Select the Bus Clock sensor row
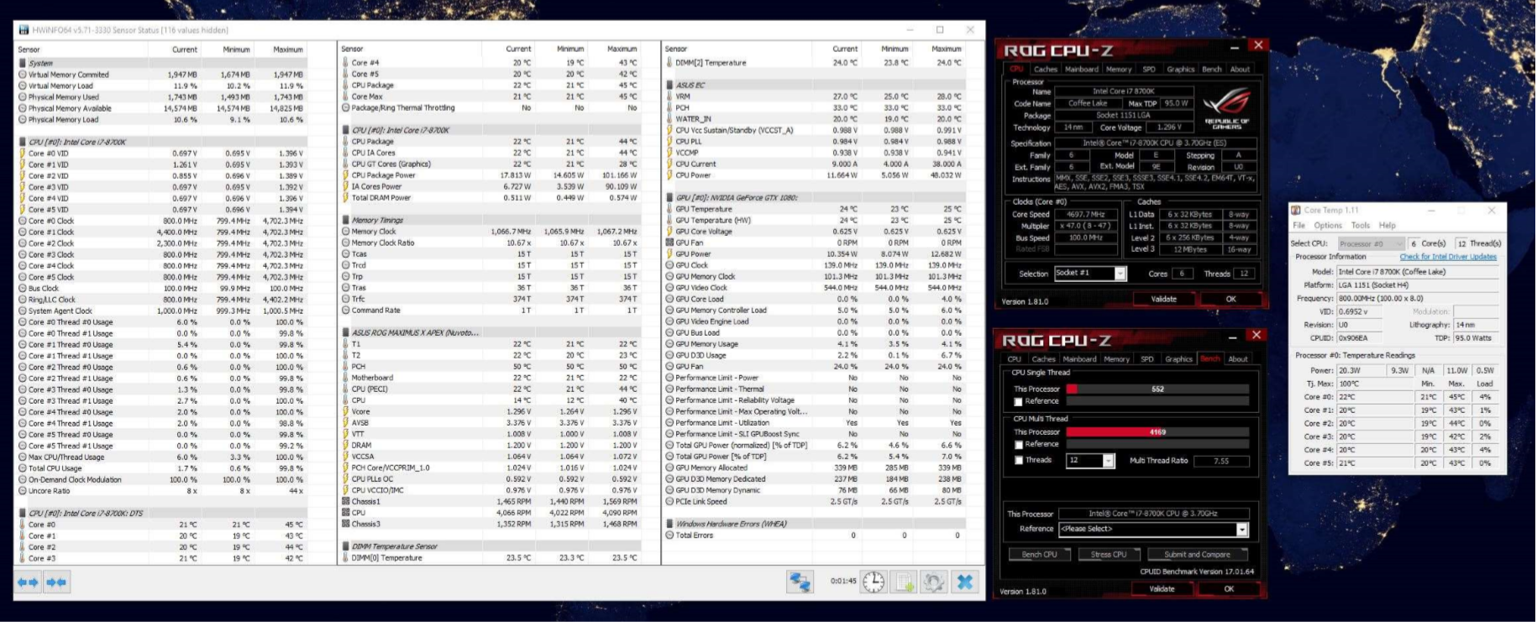Screen dimensions: 1537x627 (x=164, y=289)
